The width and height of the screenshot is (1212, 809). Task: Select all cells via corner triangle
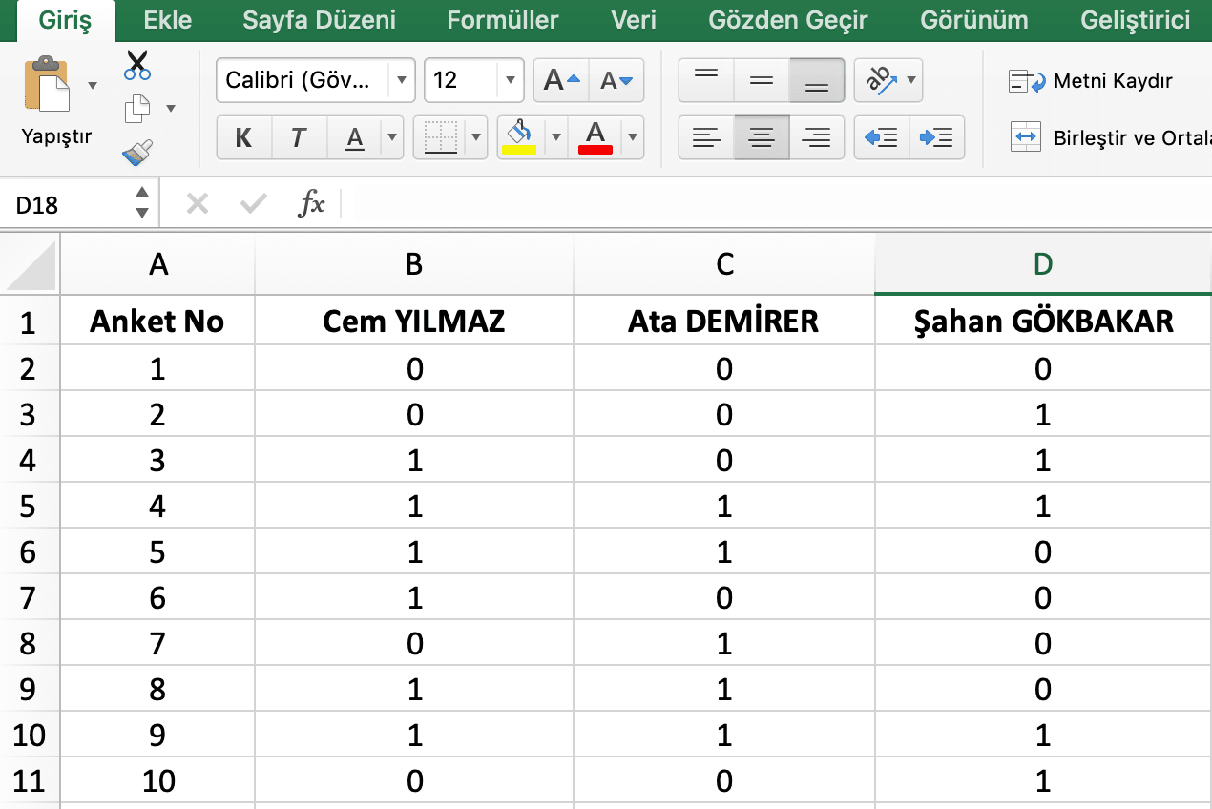[x=31, y=264]
